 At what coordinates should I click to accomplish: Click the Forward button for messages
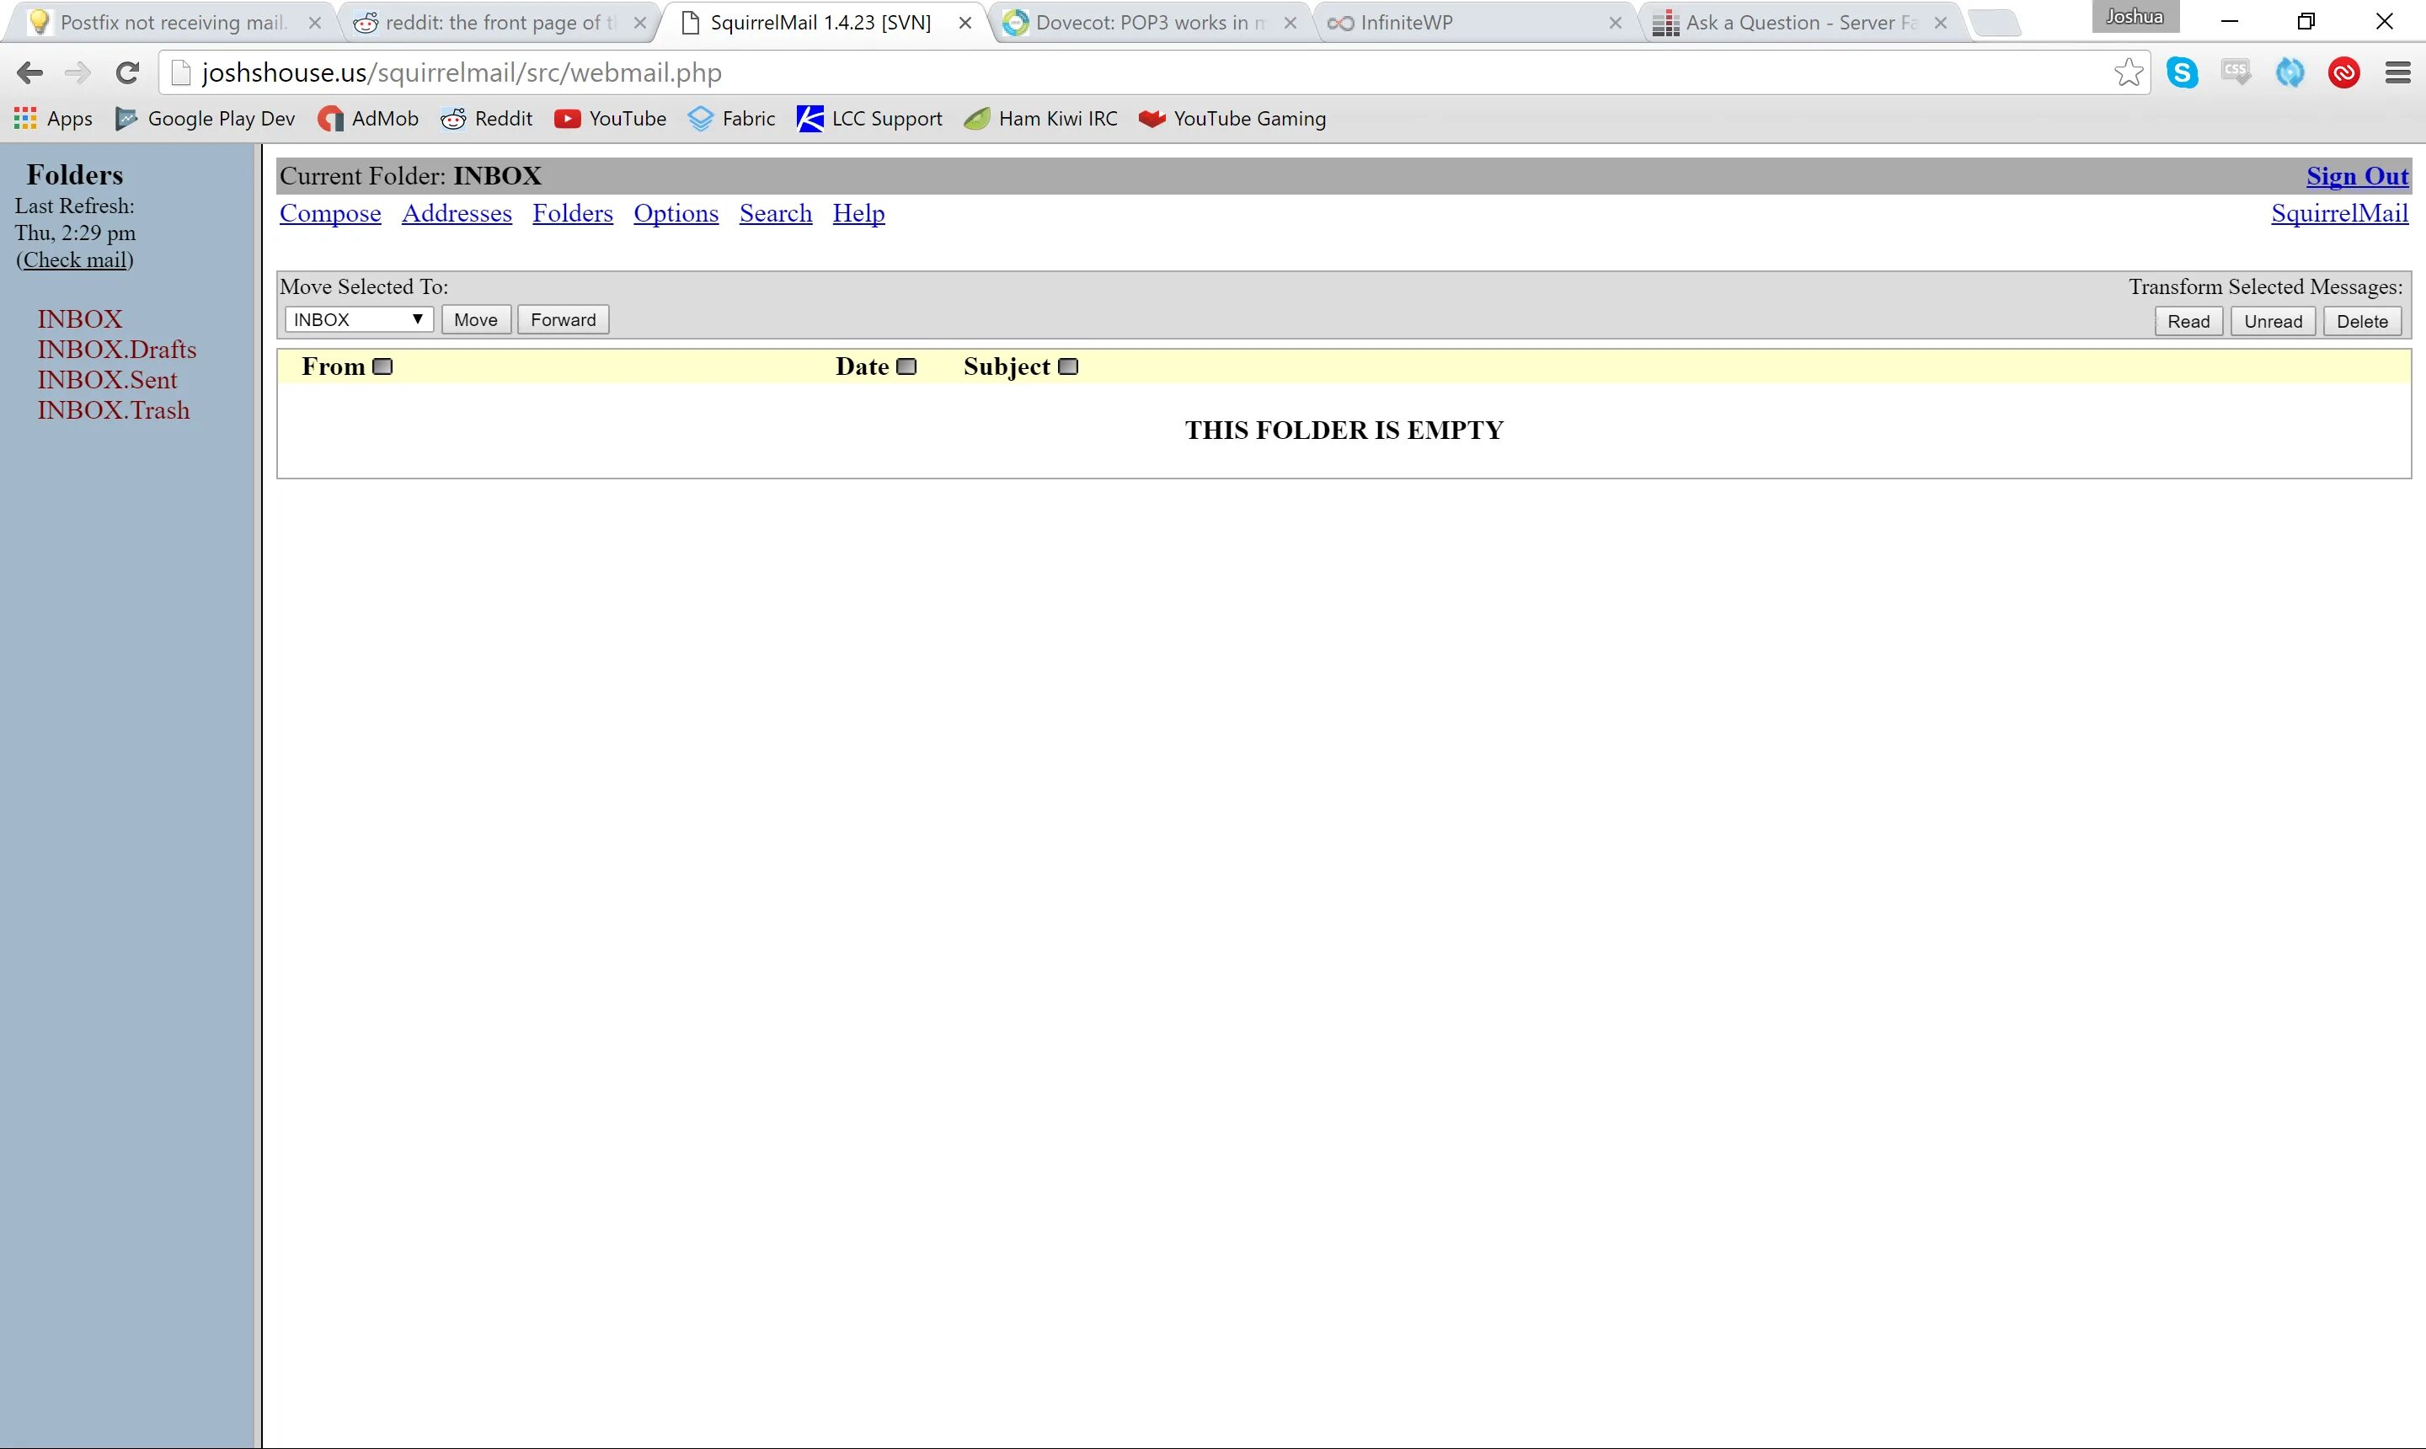pyautogui.click(x=562, y=319)
